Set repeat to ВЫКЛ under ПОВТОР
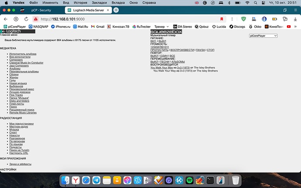The image size is (301, 188). click(x=154, y=56)
